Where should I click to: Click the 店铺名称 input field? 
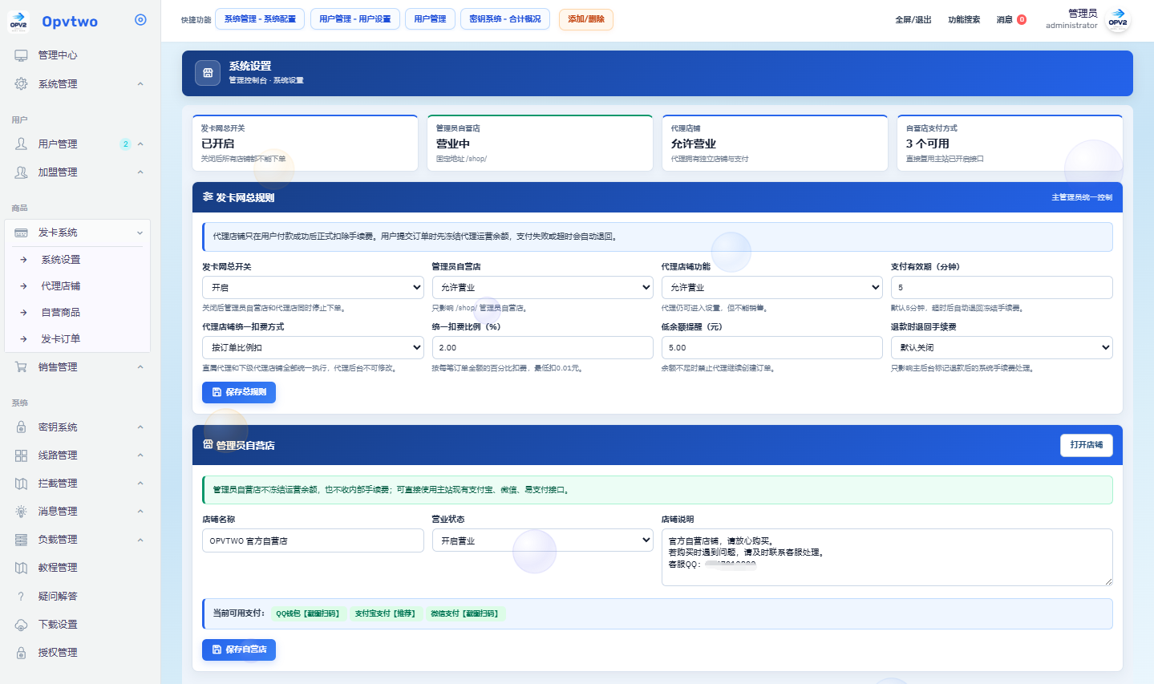313,540
